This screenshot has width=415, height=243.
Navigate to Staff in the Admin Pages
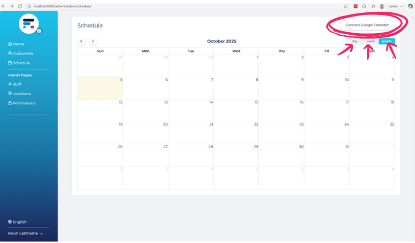point(15,84)
